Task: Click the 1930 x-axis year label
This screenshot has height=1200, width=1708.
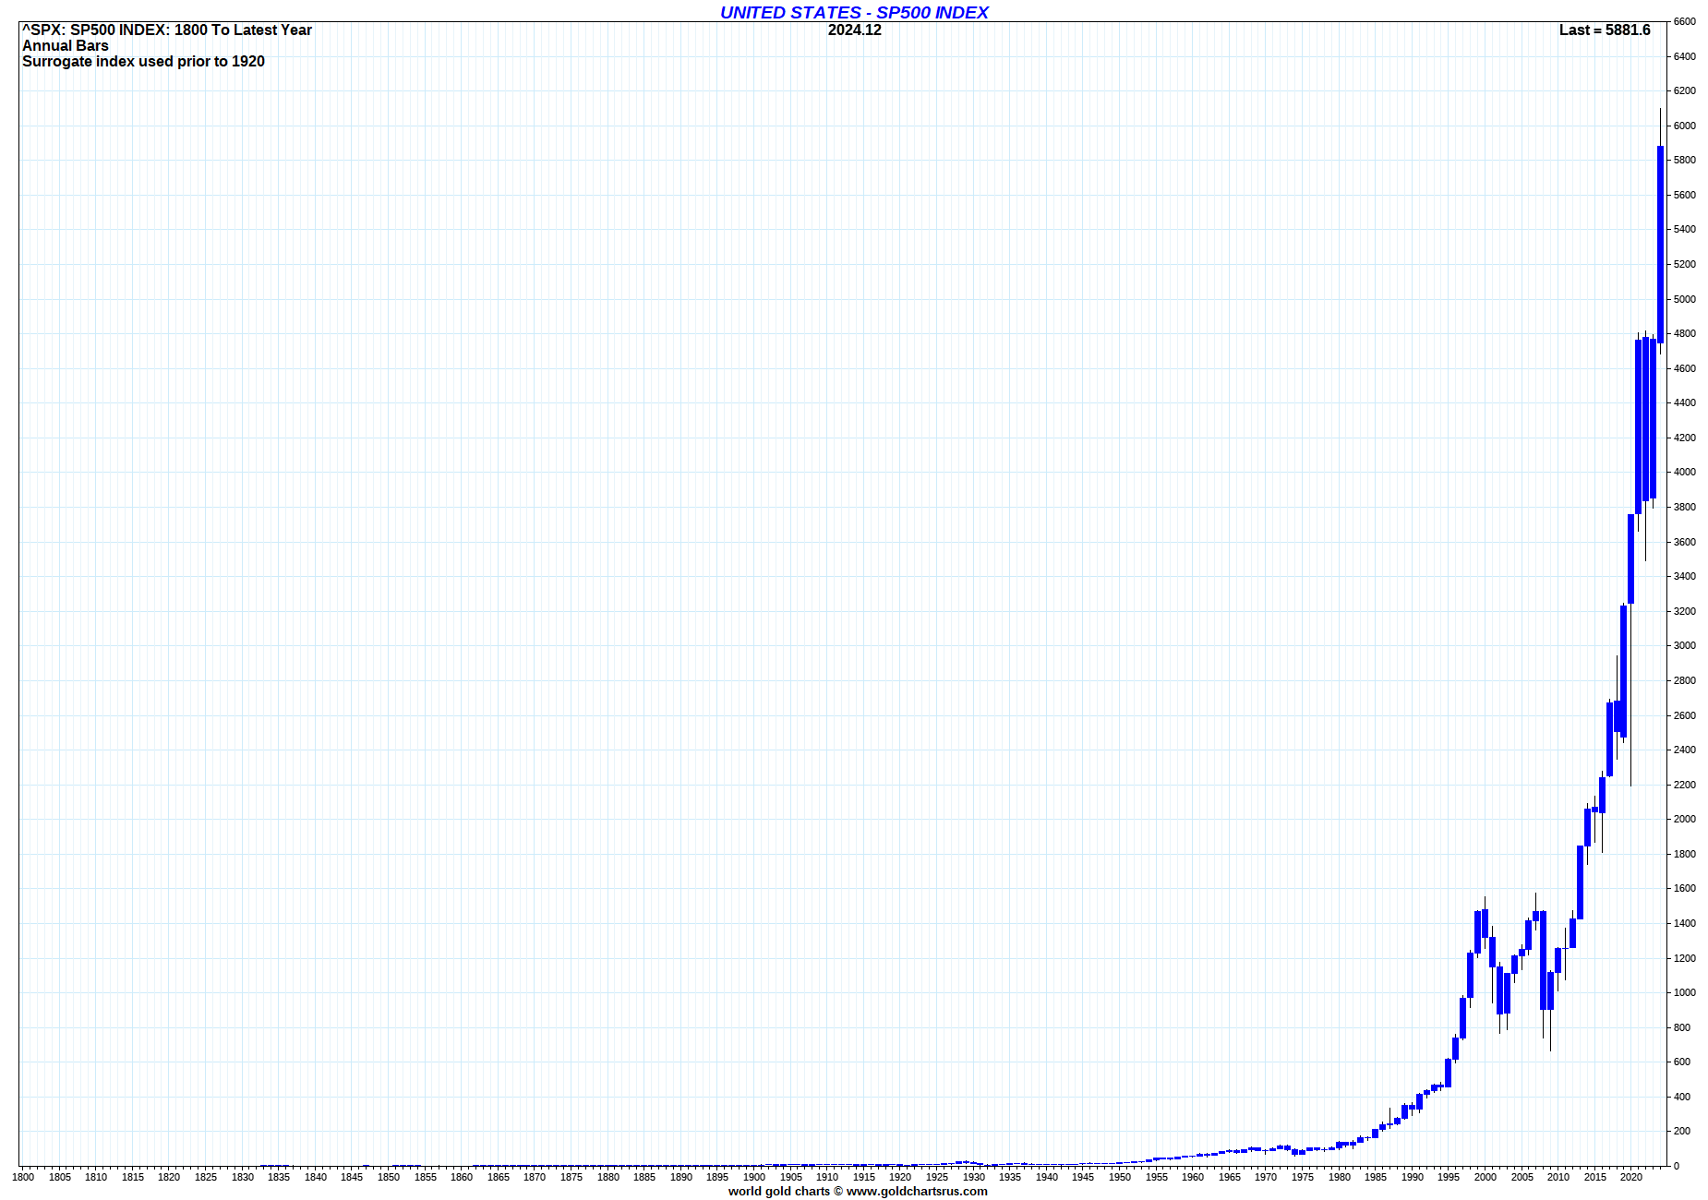Action: coord(974,1177)
